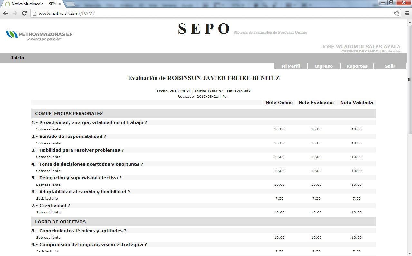Focus the URL address field
412x256 pixels.
tap(209, 13)
